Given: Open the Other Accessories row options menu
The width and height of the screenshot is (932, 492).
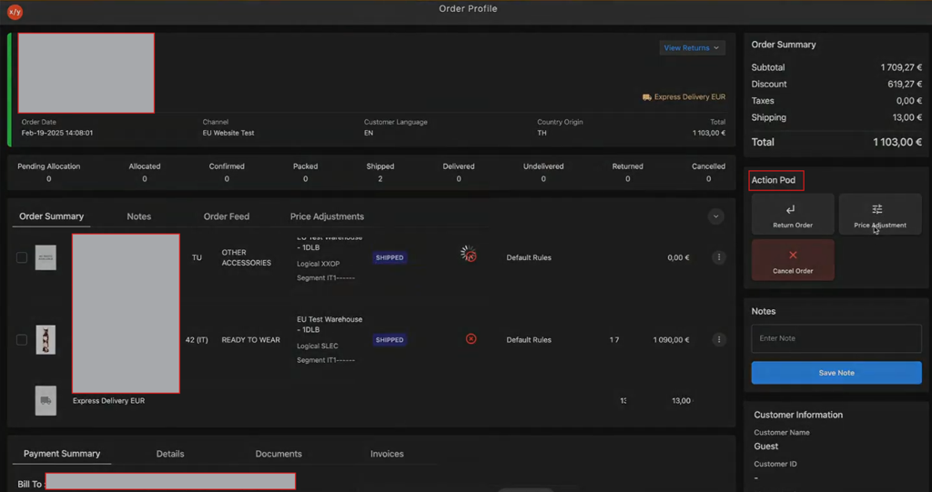Looking at the screenshot, I should (719, 257).
